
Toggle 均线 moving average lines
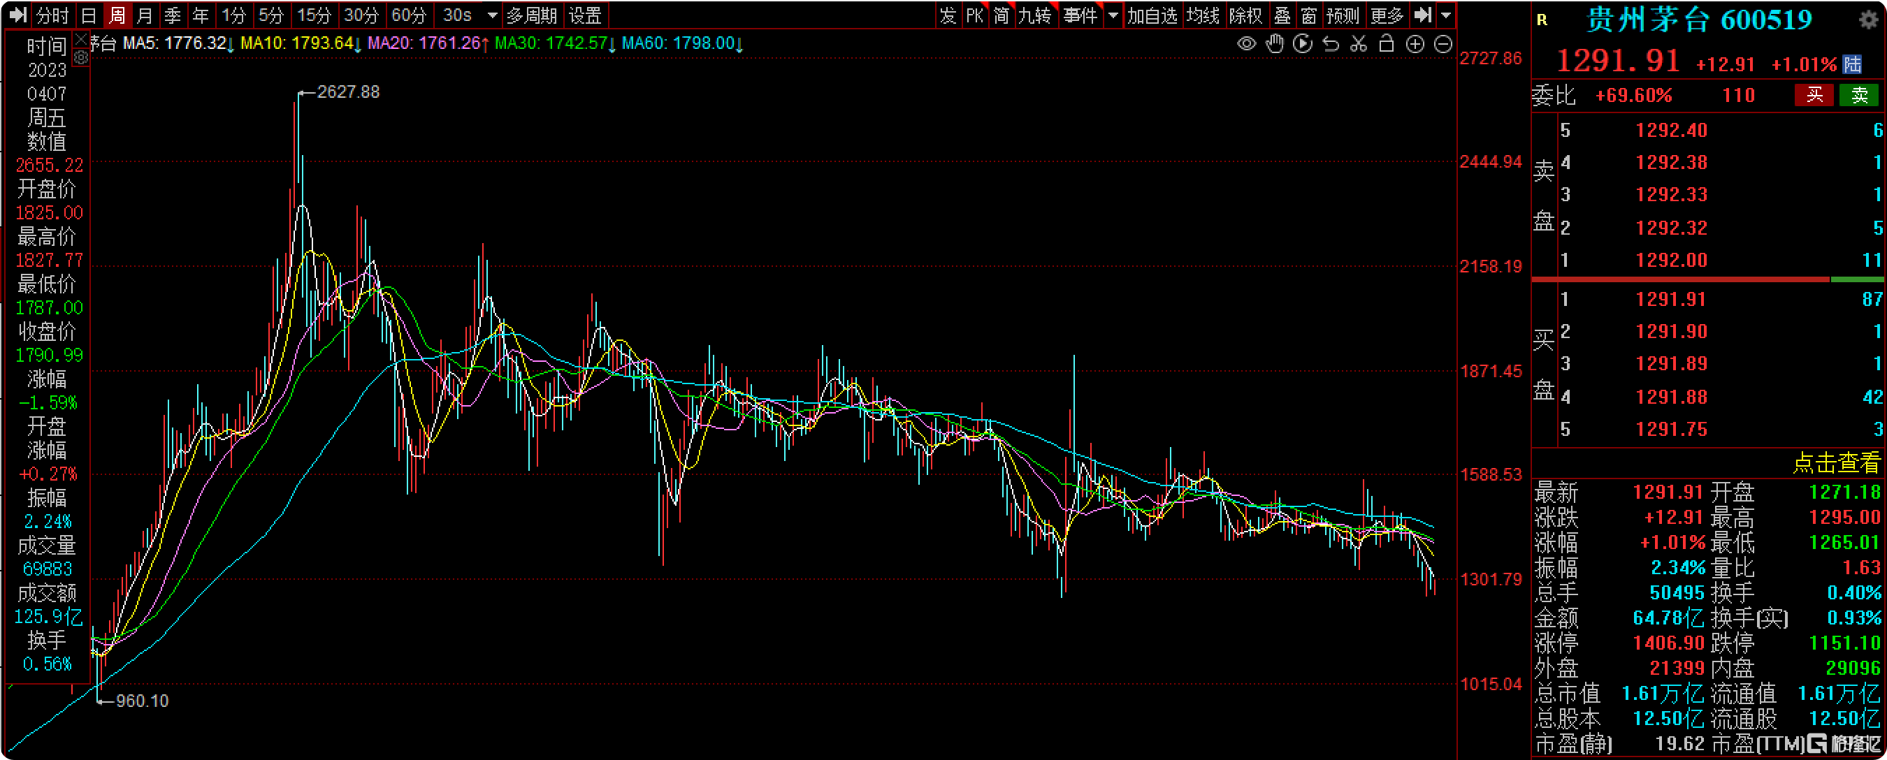(1203, 15)
